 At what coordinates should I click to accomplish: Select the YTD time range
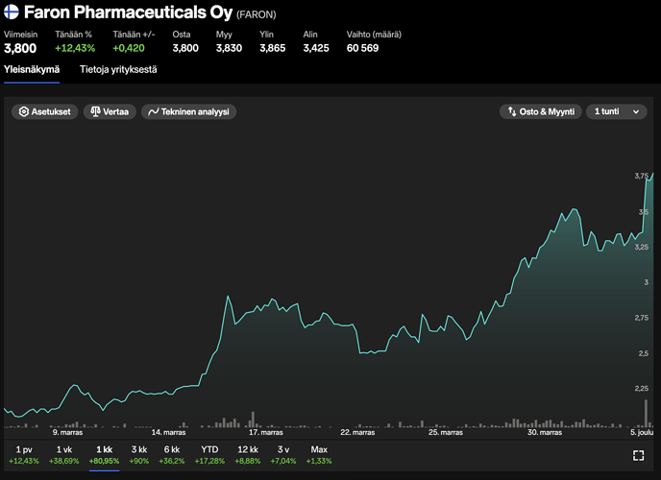tap(209, 455)
